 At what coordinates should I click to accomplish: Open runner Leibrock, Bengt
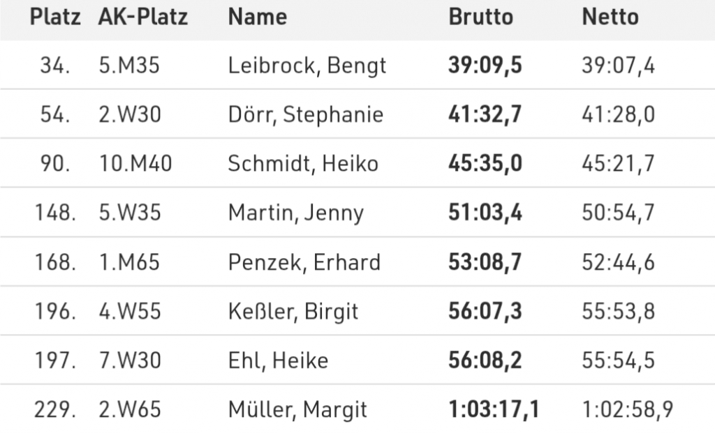coord(307,66)
